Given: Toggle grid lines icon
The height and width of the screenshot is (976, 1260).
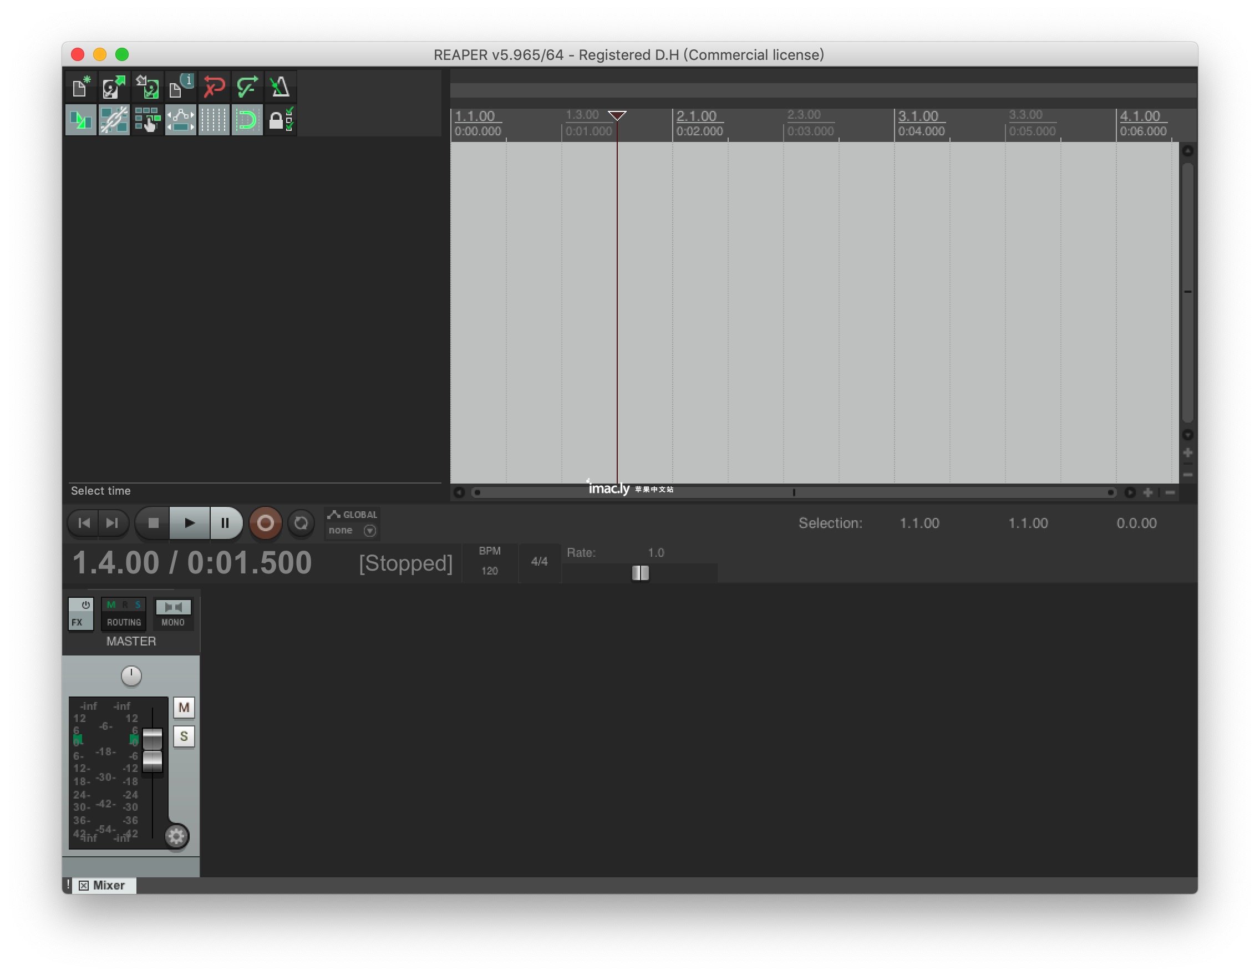Looking at the screenshot, I should coord(214,120).
